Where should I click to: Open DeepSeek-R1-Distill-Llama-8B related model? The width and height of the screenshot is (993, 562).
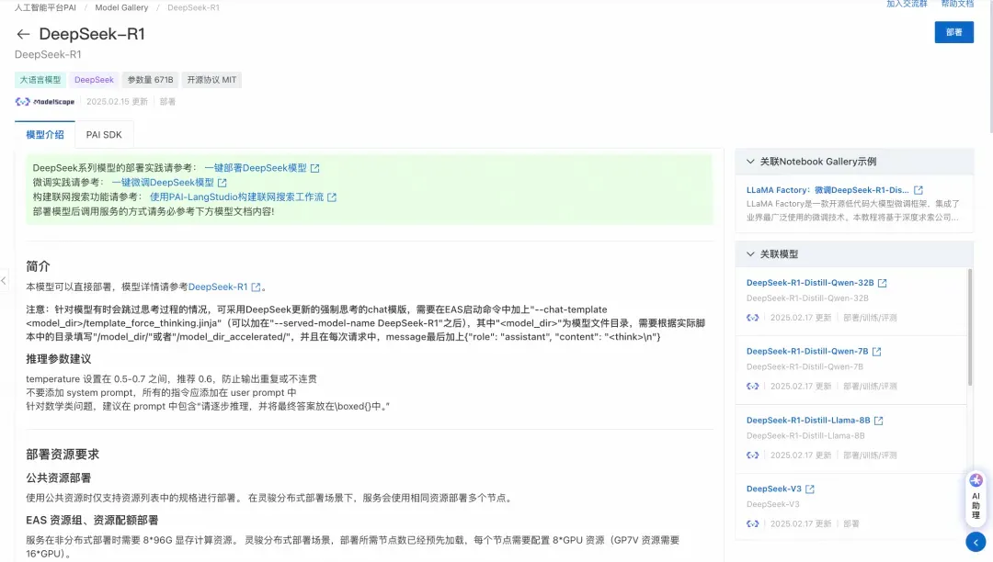point(808,420)
